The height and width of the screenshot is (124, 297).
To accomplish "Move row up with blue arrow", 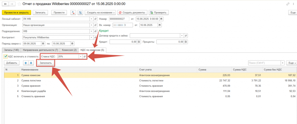I will pos(25,63).
